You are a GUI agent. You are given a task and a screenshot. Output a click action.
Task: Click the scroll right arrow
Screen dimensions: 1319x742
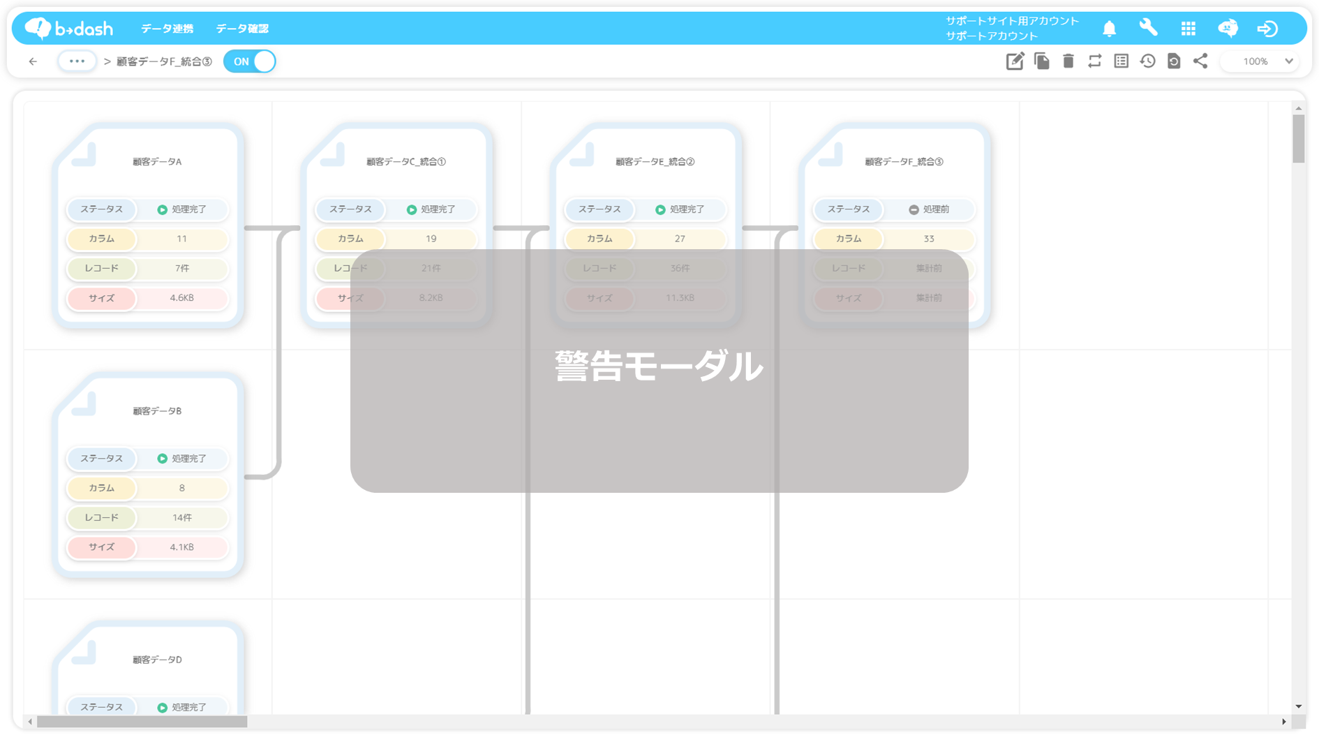click(x=1283, y=722)
